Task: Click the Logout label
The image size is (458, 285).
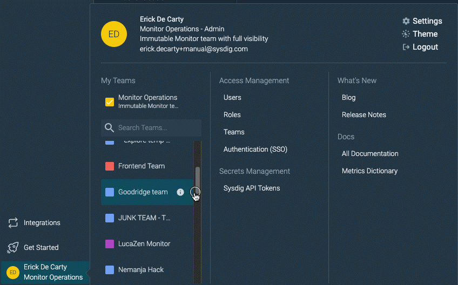Action: (425, 47)
